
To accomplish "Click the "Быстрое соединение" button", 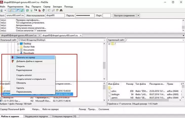I will (124, 15).
